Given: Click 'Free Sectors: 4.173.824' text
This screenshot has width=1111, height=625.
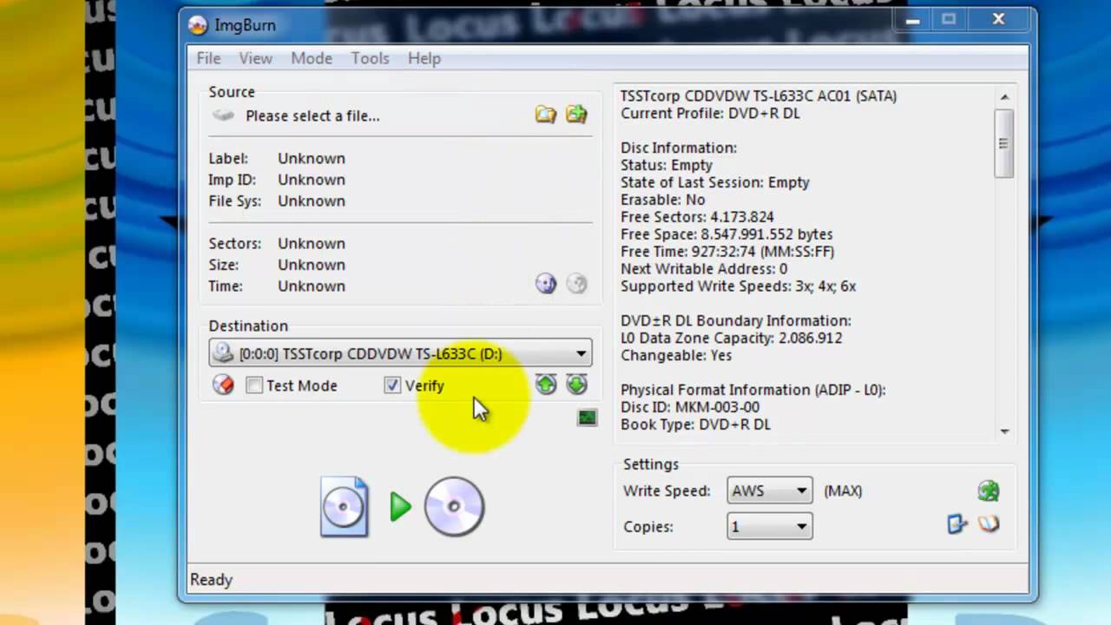Looking at the screenshot, I should [x=697, y=217].
